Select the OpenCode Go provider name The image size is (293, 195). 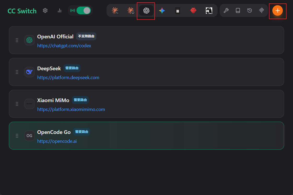click(54, 132)
